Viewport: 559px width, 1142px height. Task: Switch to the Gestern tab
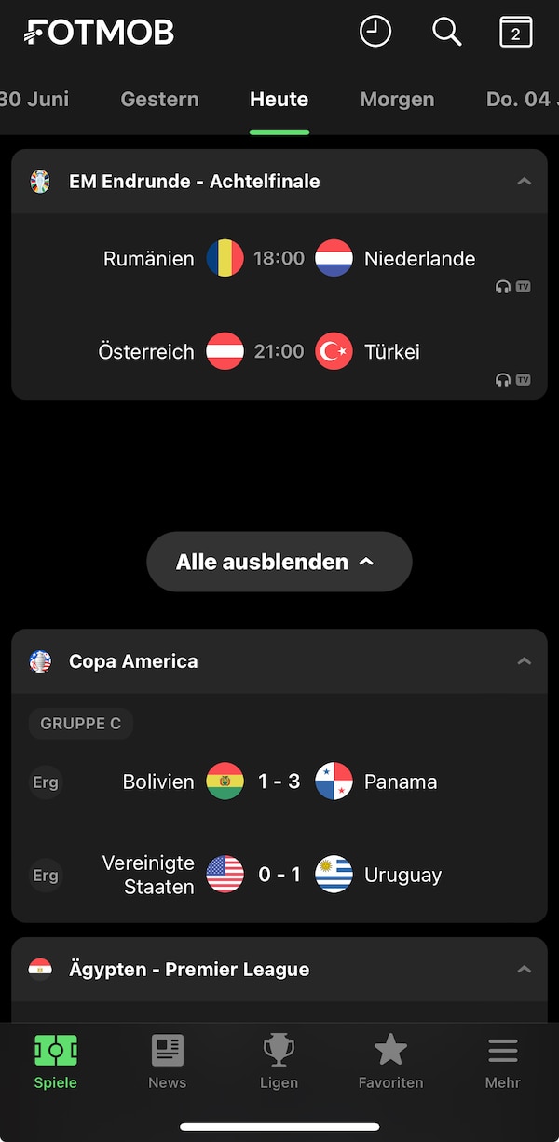(159, 99)
